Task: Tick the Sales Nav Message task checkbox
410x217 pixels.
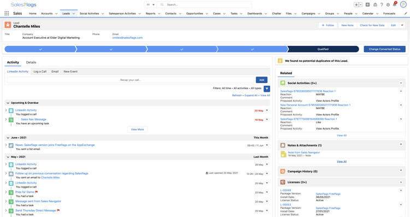Action: pyautogui.click(x=17, y=120)
